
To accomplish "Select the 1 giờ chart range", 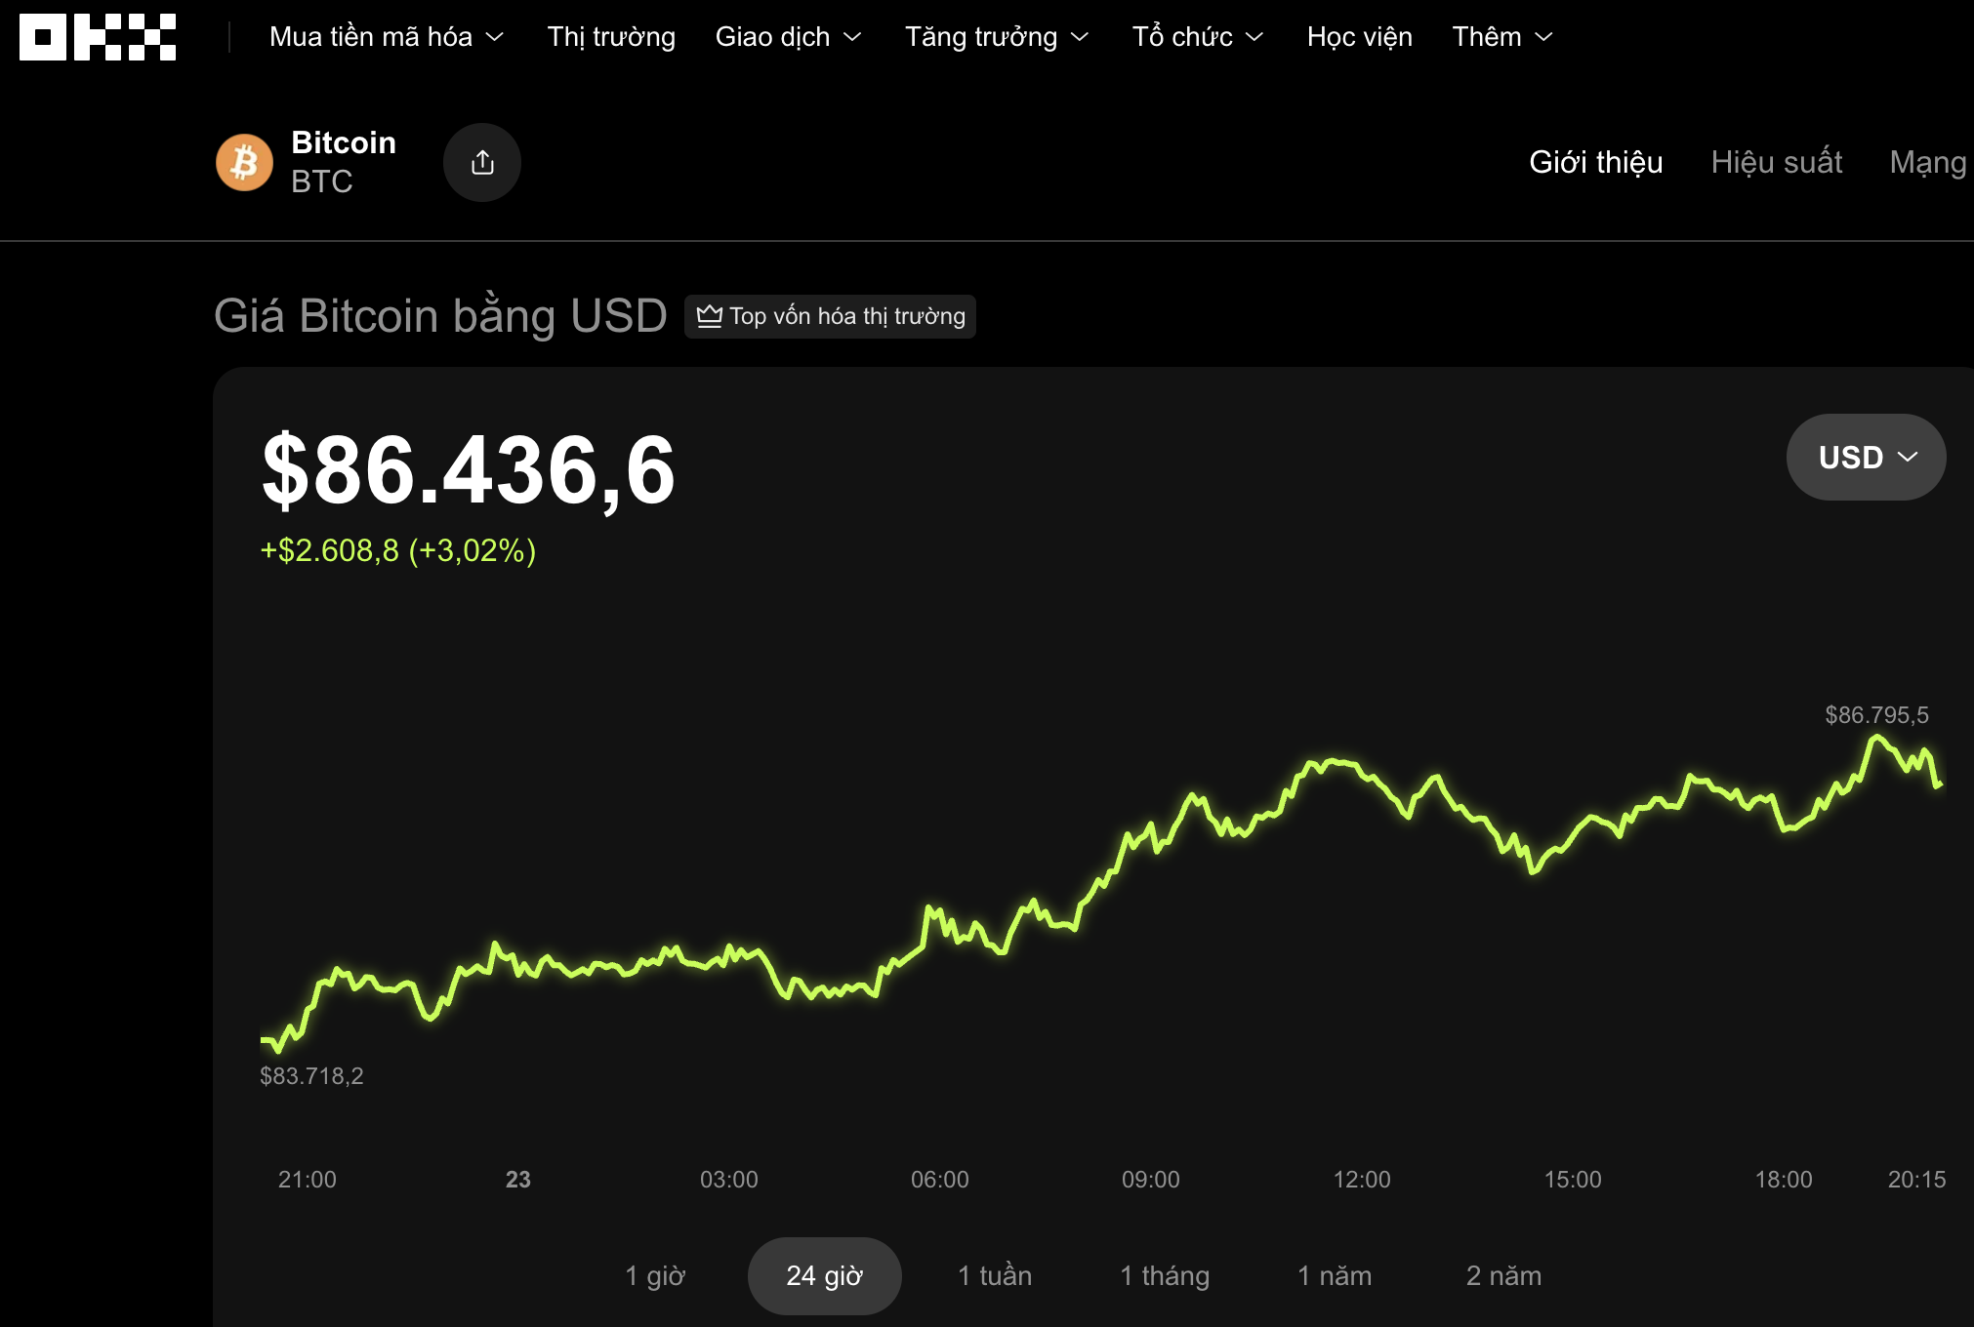I will pyautogui.click(x=655, y=1275).
